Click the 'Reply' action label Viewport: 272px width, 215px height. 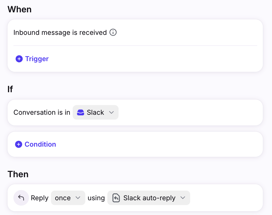pos(40,198)
